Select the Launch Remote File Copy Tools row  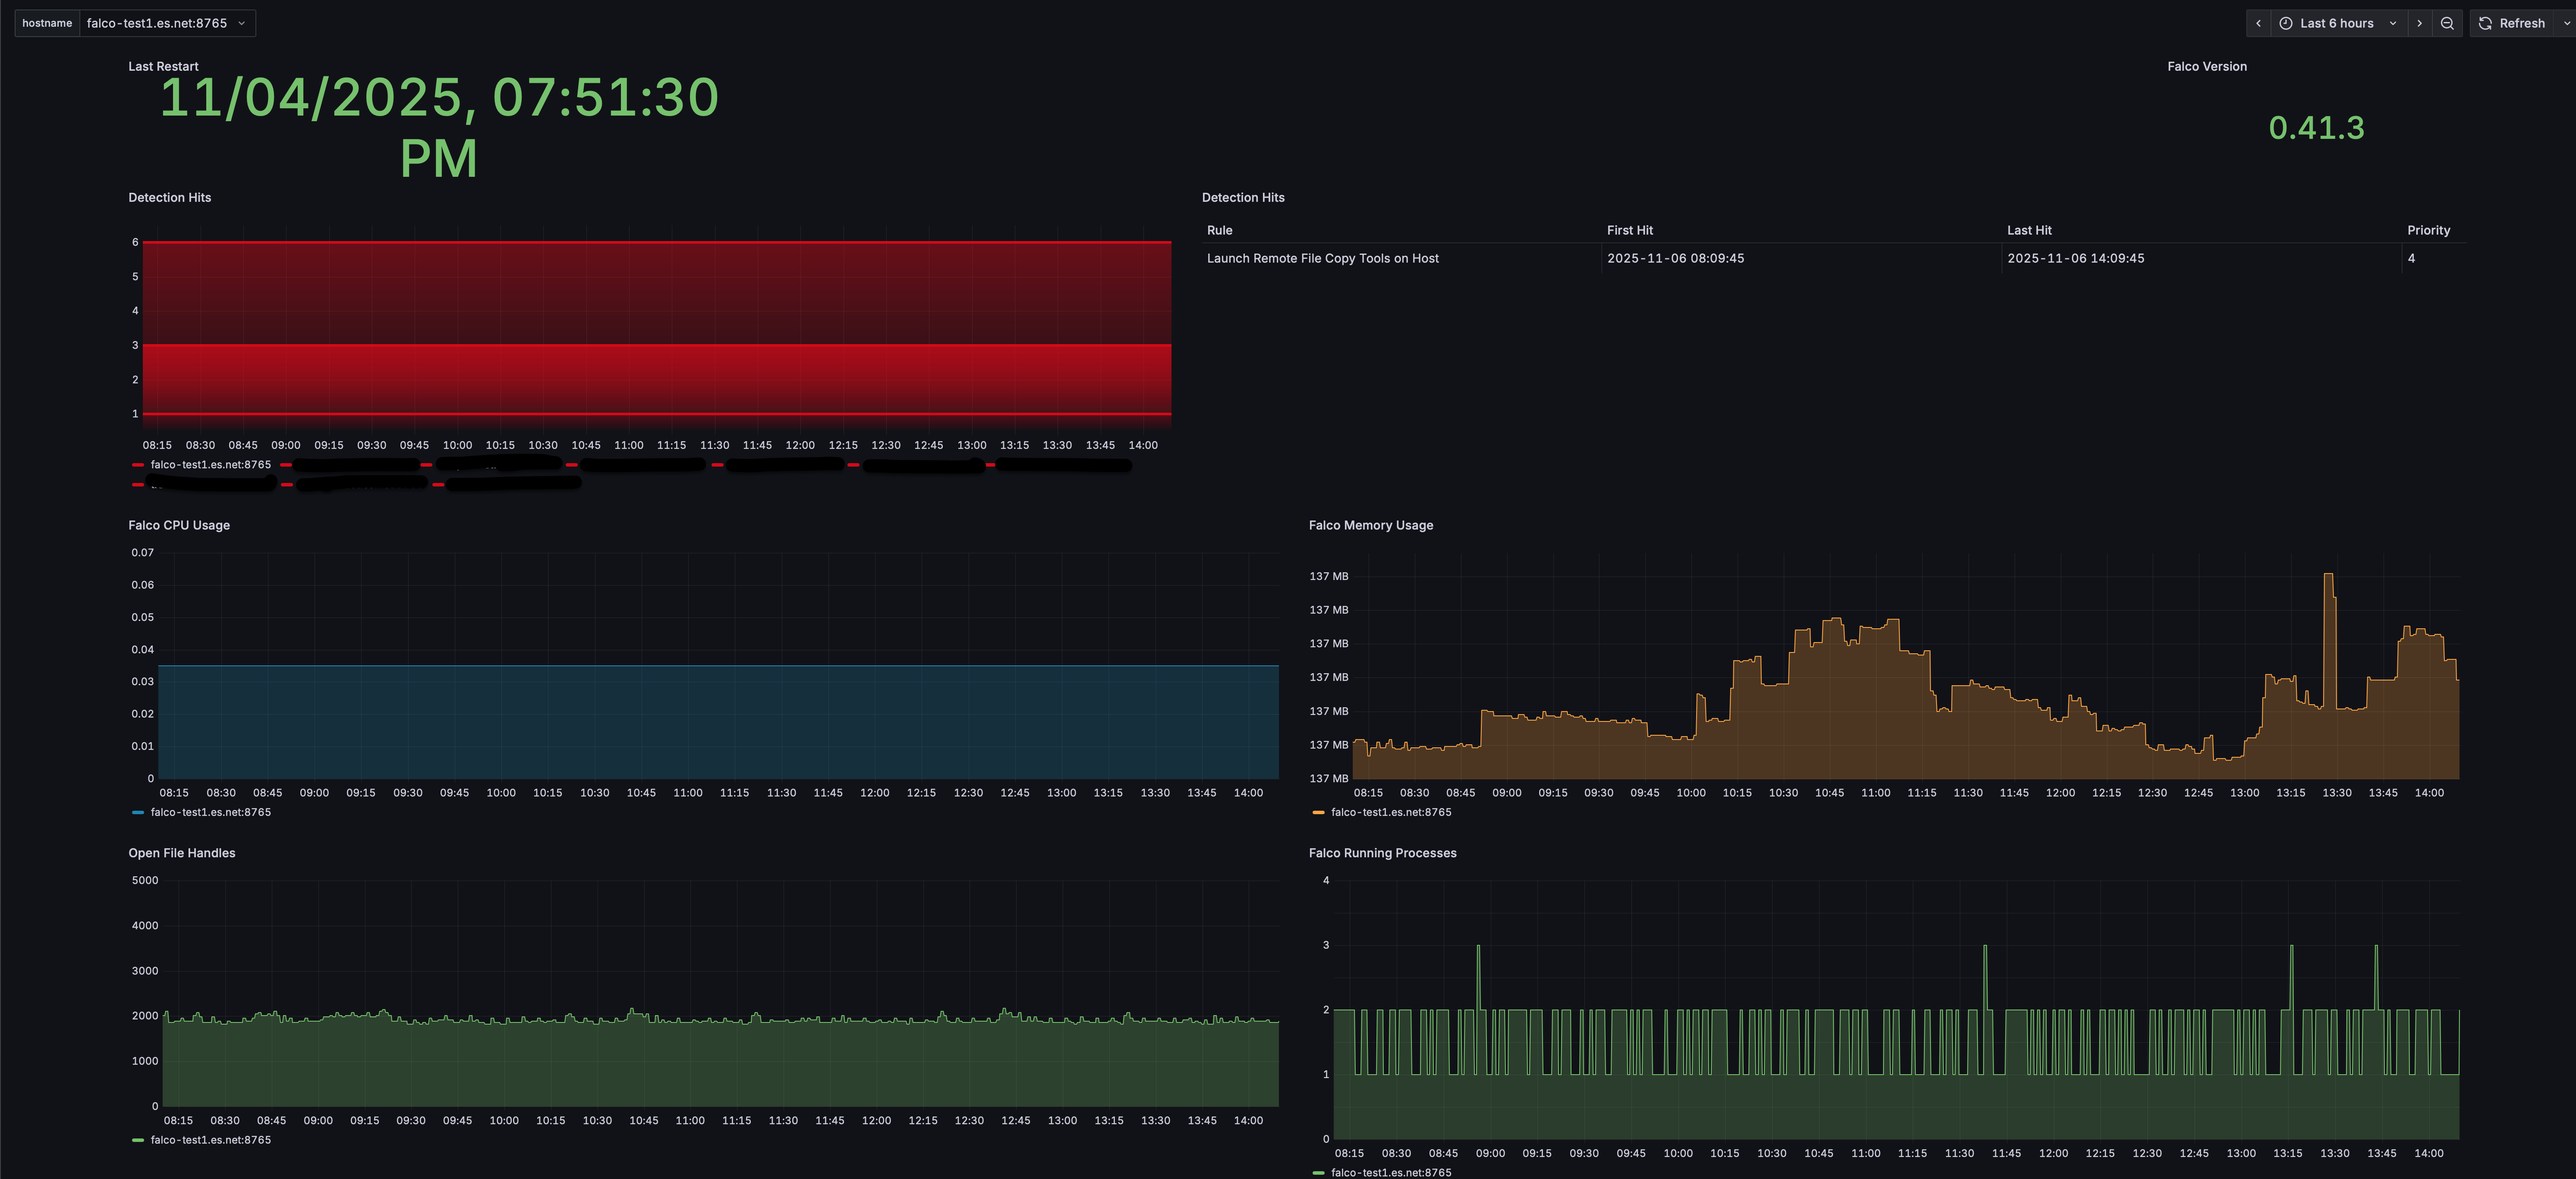(x=1833, y=258)
